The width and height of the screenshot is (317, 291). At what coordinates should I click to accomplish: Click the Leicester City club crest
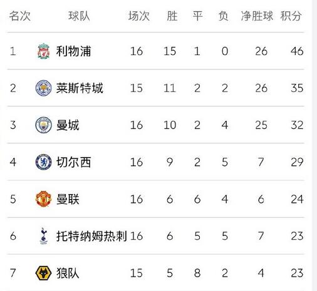(x=43, y=88)
